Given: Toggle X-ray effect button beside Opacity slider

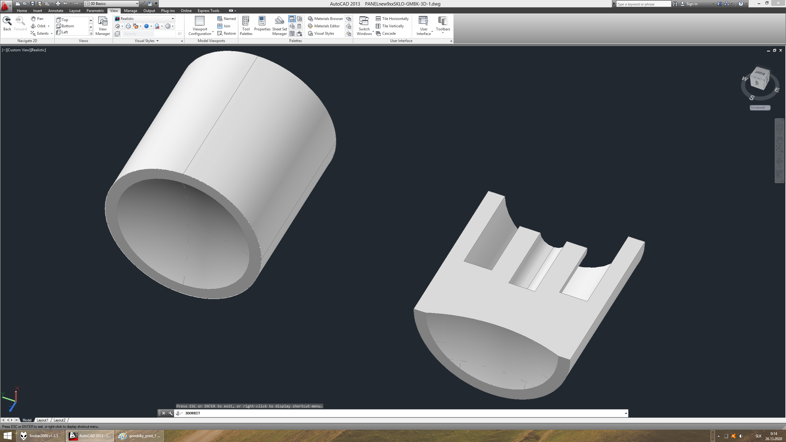Looking at the screenshot, I should (117, 34).
